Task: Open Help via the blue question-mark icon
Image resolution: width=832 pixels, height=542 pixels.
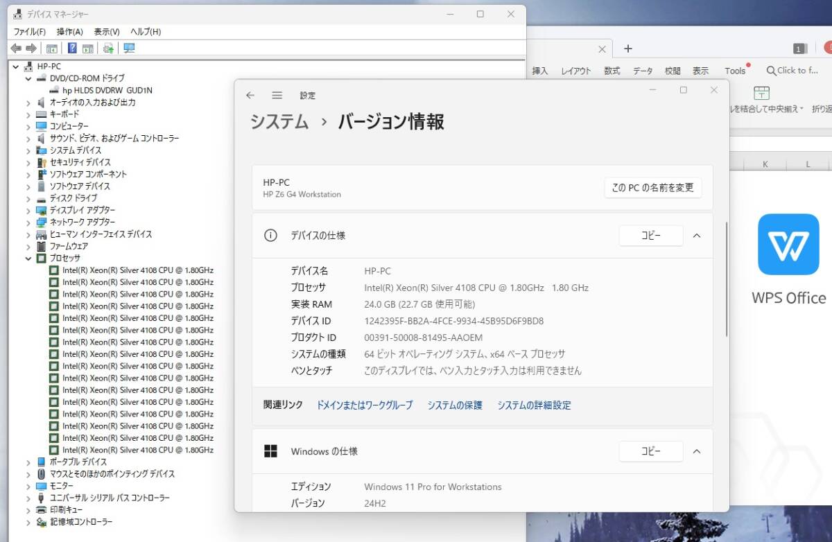Action: click(72, 48)
